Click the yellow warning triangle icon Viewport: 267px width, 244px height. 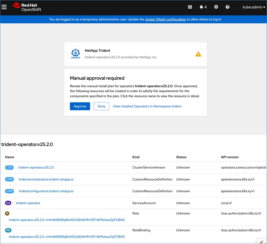(x=198, y=54)
